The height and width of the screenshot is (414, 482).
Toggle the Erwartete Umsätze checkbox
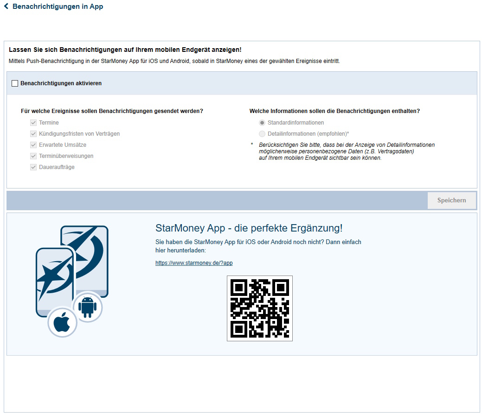[33, 145]
